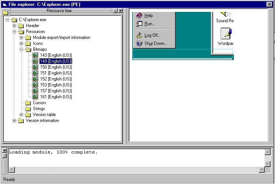Select 151 [English (US)] bitmap entry
Screen dimensions: 275x185
pos(56,73)
